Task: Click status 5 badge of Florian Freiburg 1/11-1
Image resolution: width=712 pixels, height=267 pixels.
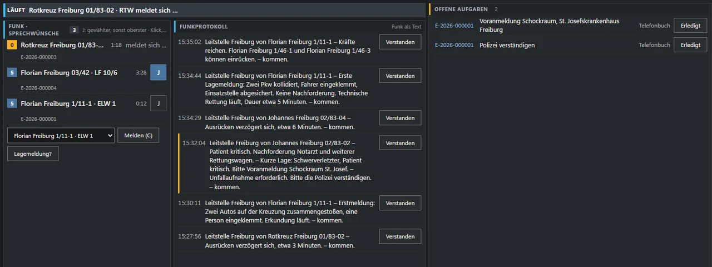Action: pyautogui.click(x=12, y=103)
